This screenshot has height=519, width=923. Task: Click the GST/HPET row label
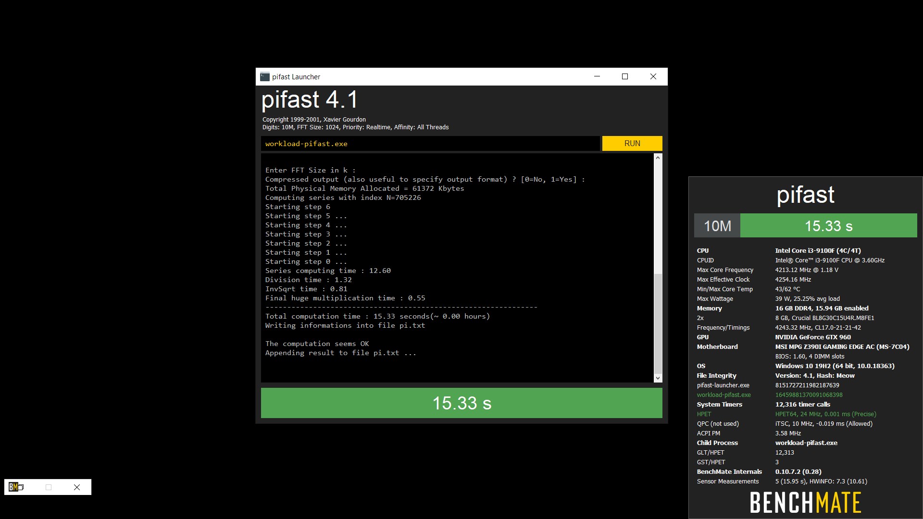[711, 462]
